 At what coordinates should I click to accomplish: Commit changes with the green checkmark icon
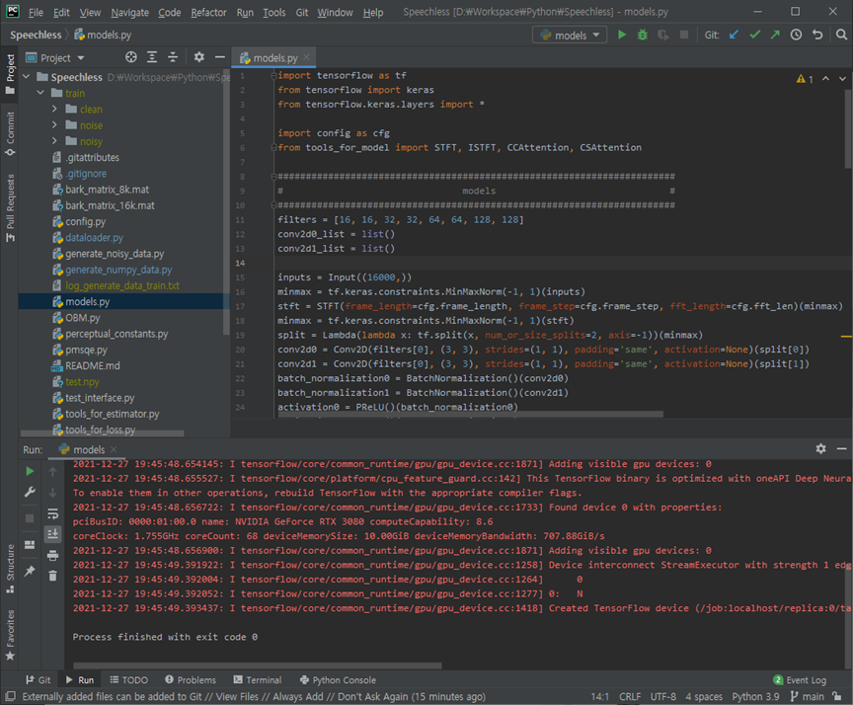(754, 35)
